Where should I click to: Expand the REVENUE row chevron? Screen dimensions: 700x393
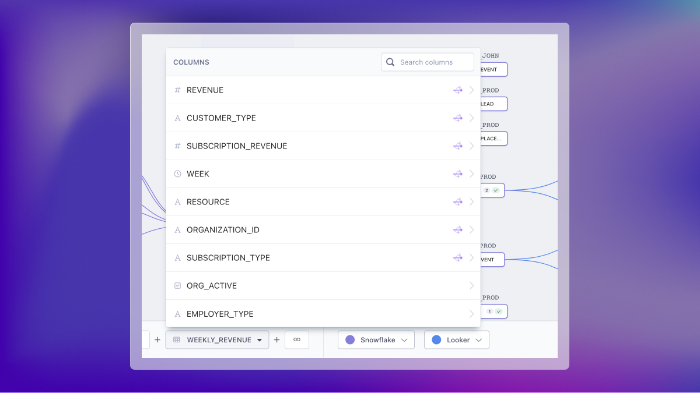[x=471, y=90]
